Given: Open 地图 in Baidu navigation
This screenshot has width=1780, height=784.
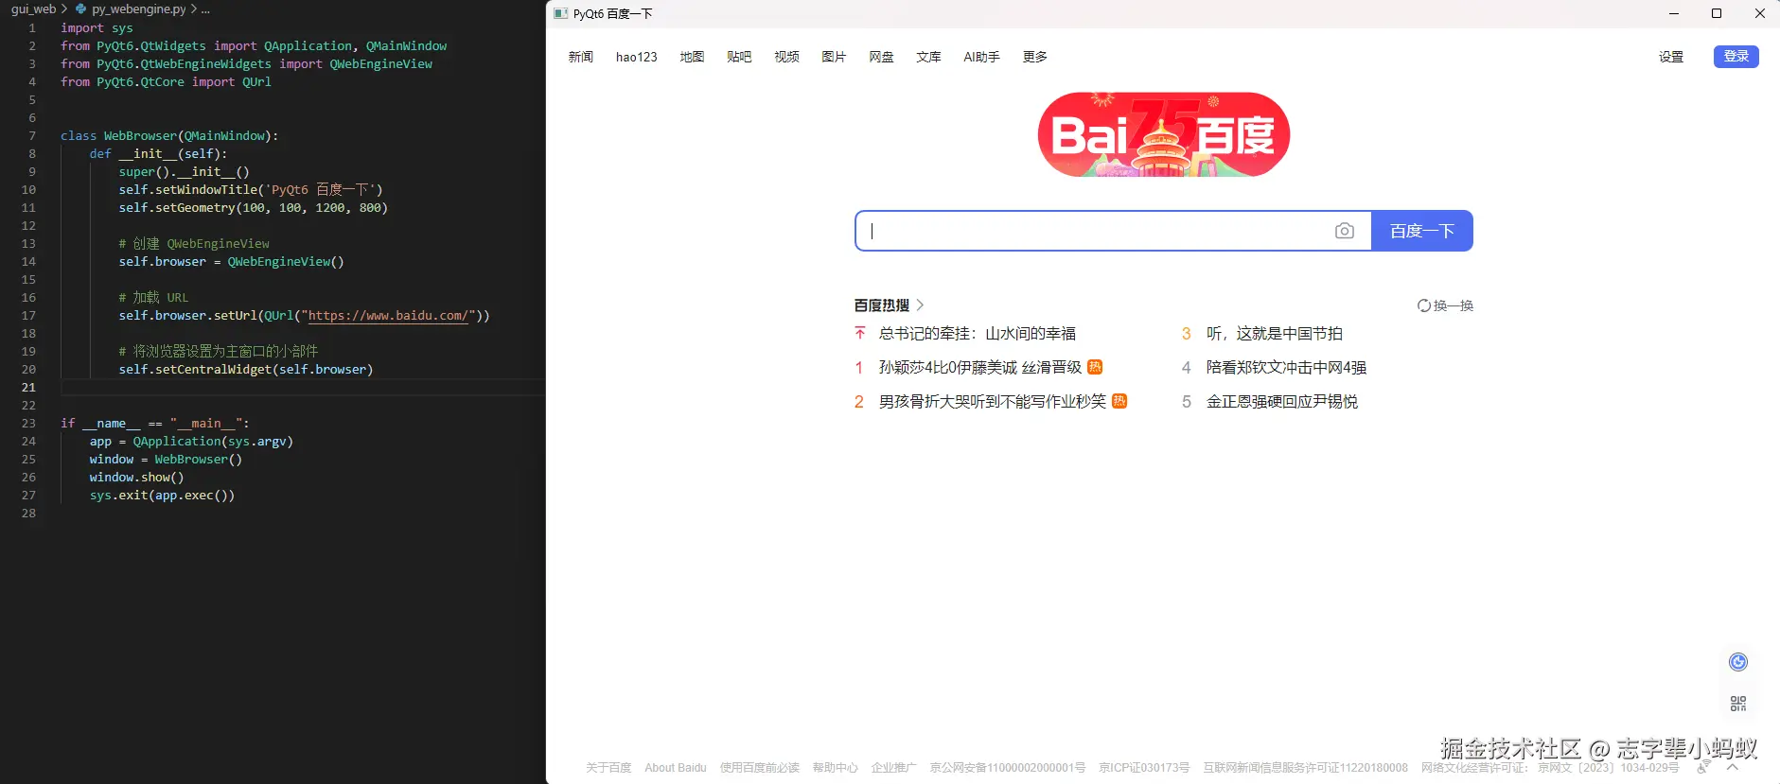Looking at the screenshot, I should point(692,57).
